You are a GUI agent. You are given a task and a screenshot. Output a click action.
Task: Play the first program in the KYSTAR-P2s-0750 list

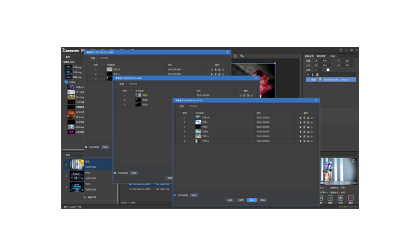click(300, 118)
